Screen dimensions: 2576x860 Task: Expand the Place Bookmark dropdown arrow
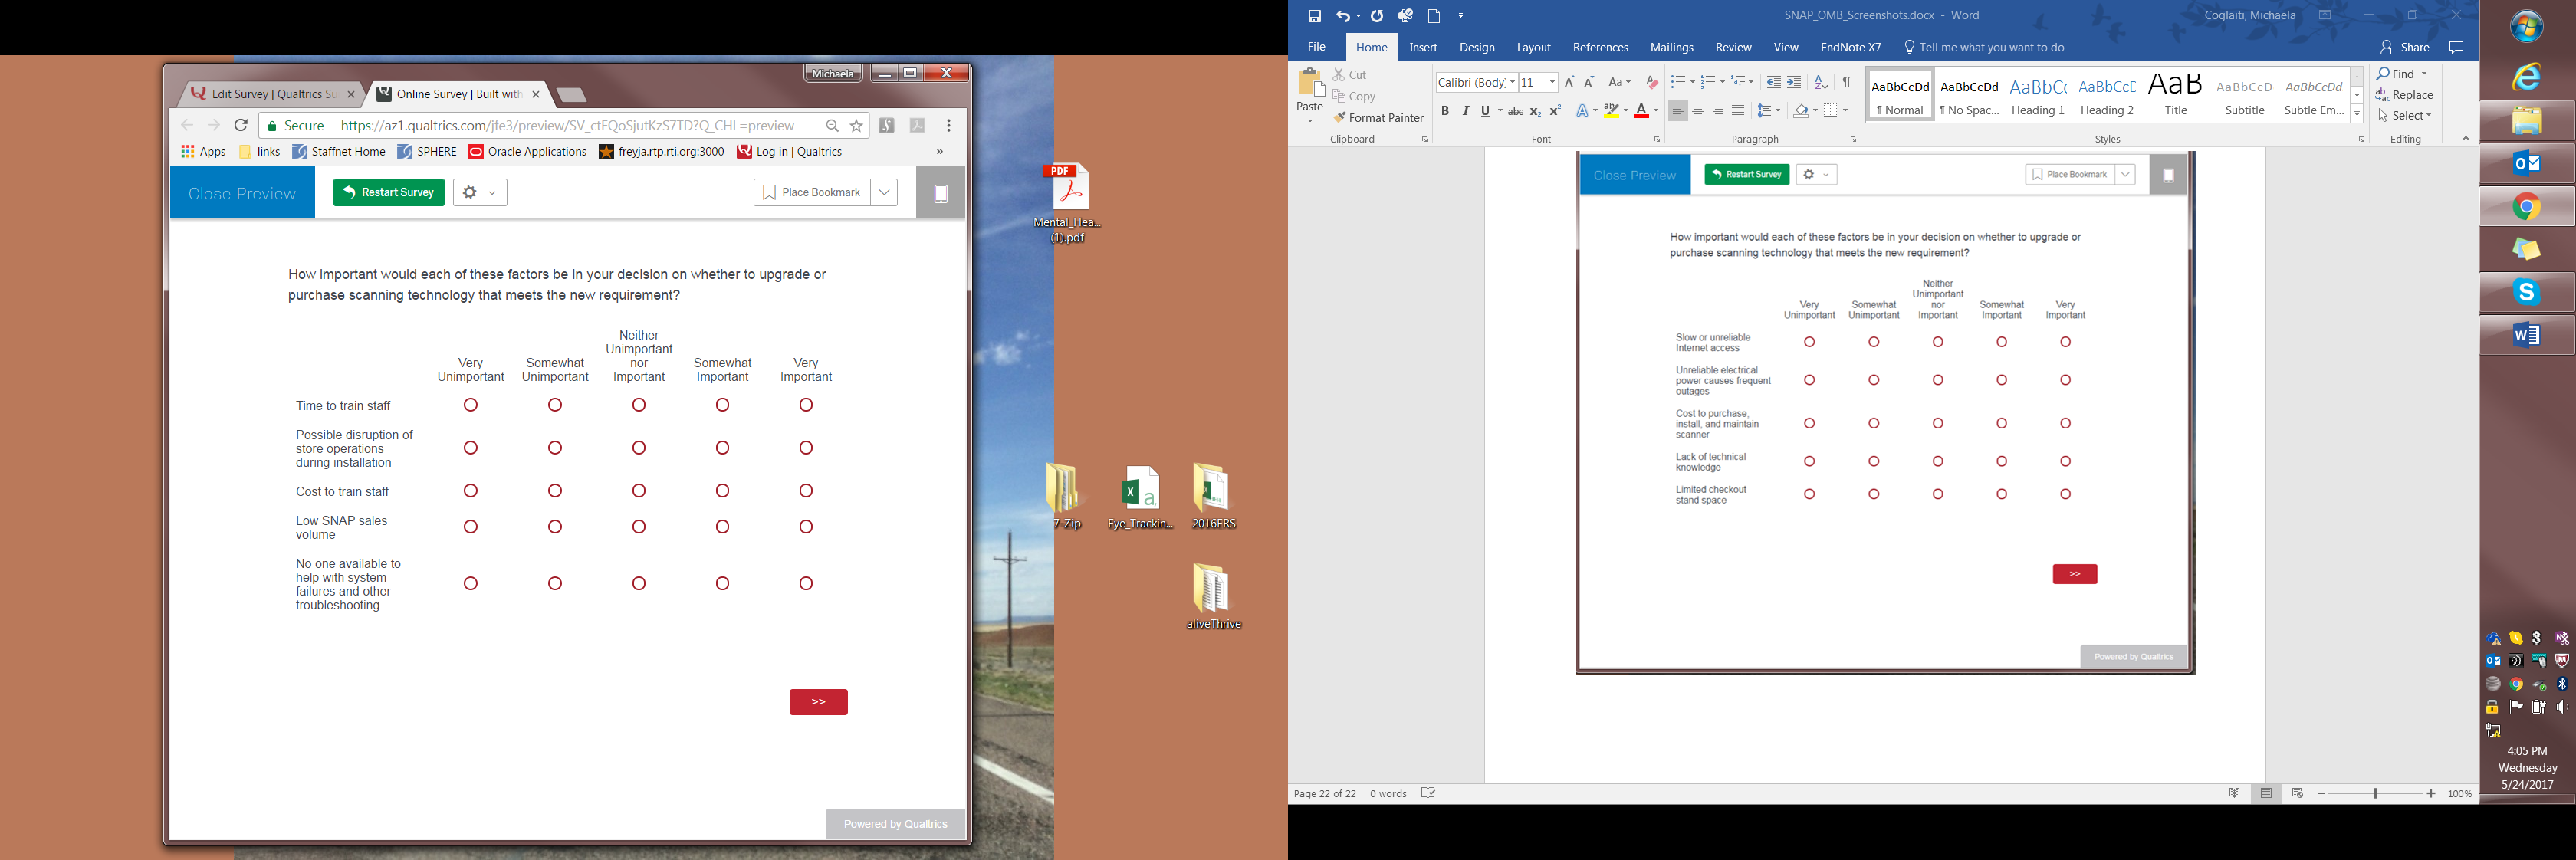pos(884,192)
